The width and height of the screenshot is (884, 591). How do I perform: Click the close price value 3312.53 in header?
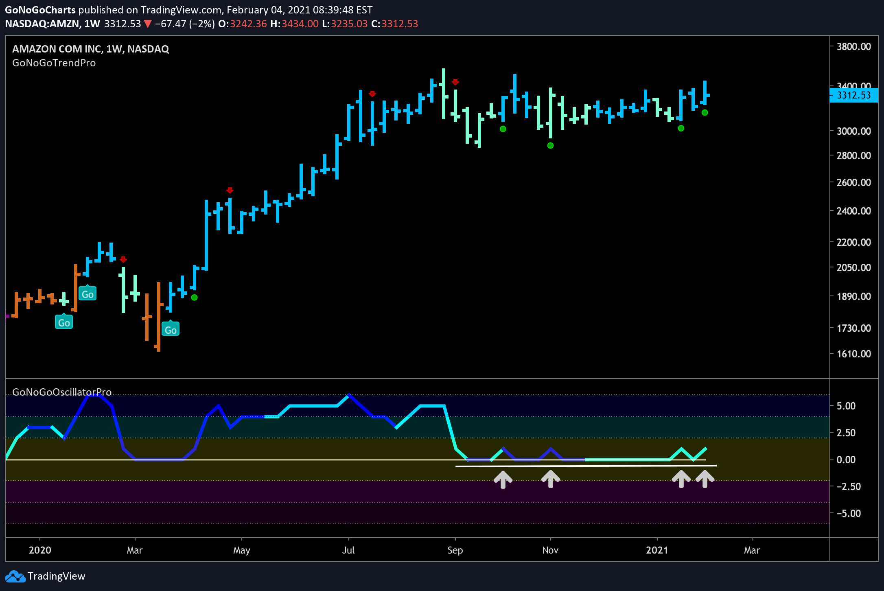coord(400,24)
